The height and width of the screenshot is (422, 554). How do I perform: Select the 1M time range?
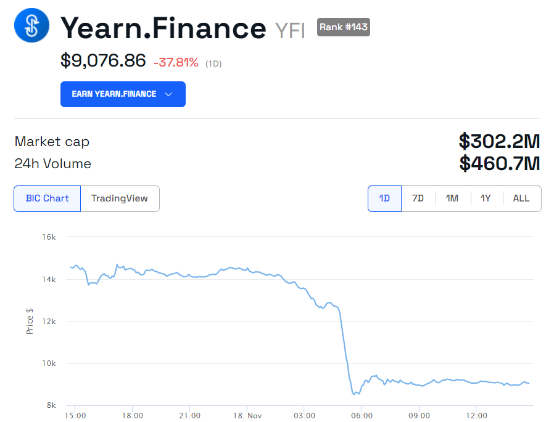tap(452, 198)
